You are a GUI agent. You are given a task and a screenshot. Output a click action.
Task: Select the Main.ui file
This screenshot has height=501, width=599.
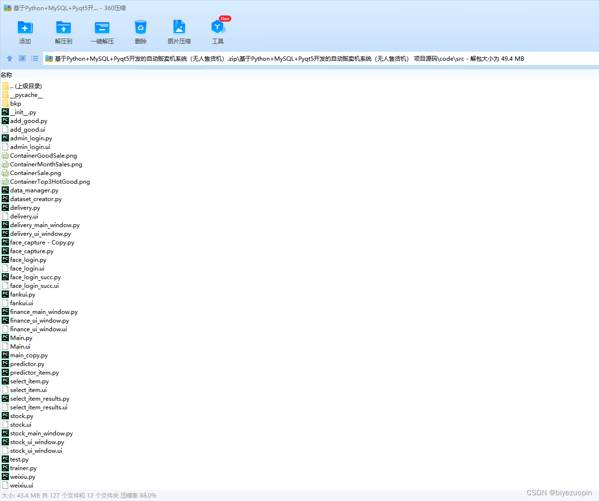(16, 346)
